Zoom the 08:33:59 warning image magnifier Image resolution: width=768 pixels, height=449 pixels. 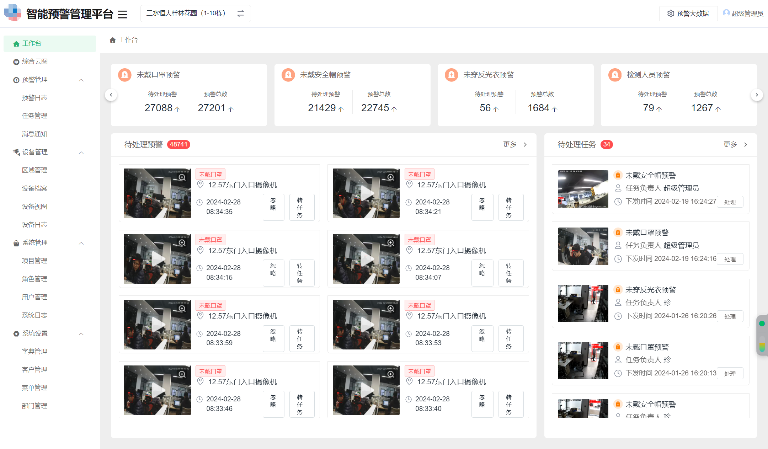point(182,308)
